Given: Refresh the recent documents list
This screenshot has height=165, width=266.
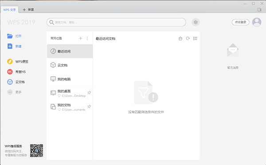Looking at the screenshot, I should click(188, 38).
